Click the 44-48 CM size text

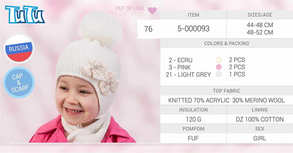(260, 25)
